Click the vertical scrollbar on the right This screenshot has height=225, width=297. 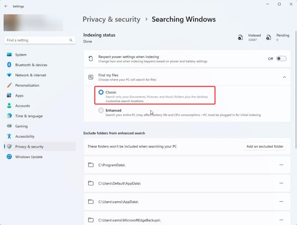[296, 90]
